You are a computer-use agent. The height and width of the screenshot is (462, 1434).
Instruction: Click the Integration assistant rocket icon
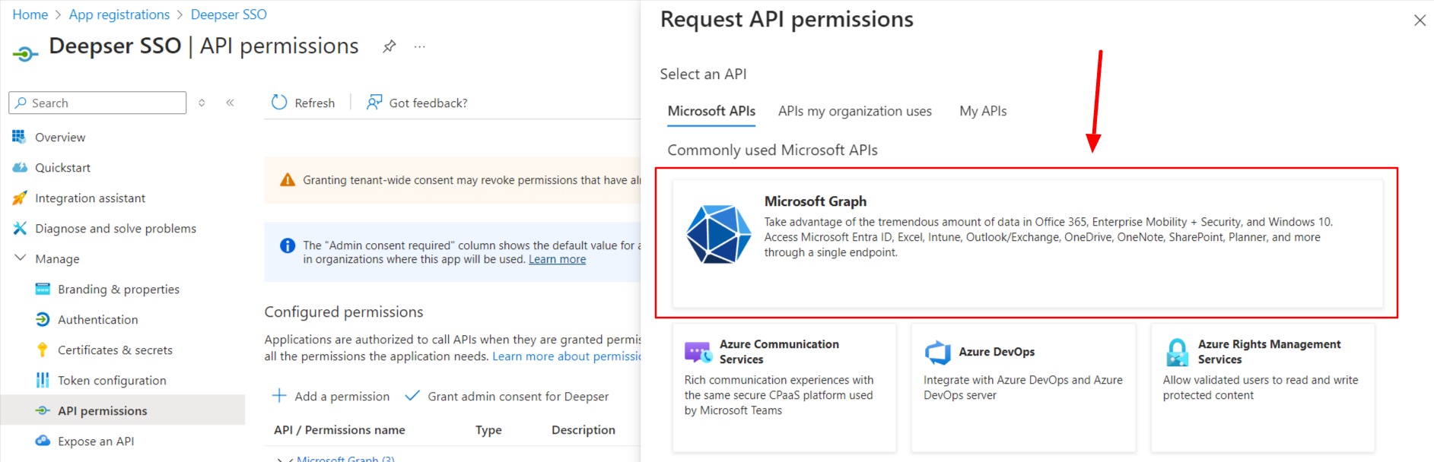coord(19,198)
